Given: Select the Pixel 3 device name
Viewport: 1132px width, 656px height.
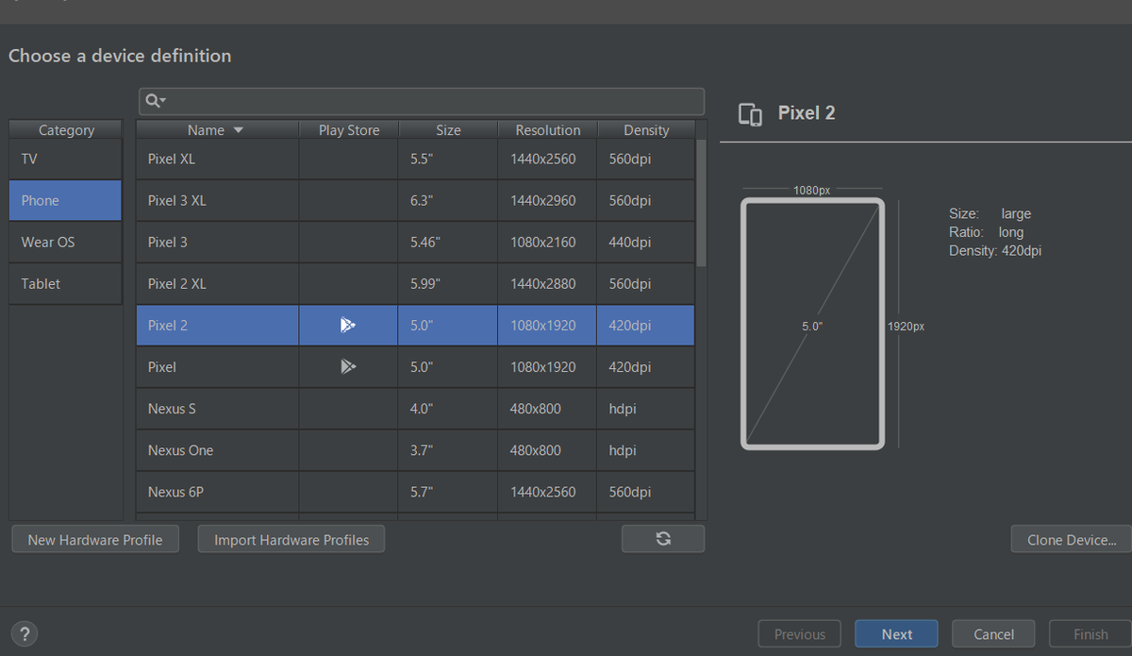Looking at the screenshot, I should tap(168, 242).
